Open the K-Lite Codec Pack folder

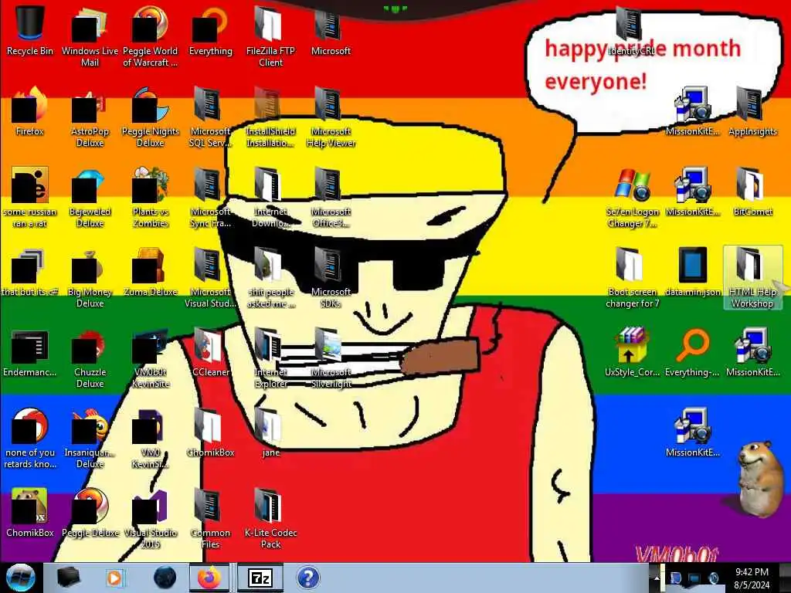point(270,518)
